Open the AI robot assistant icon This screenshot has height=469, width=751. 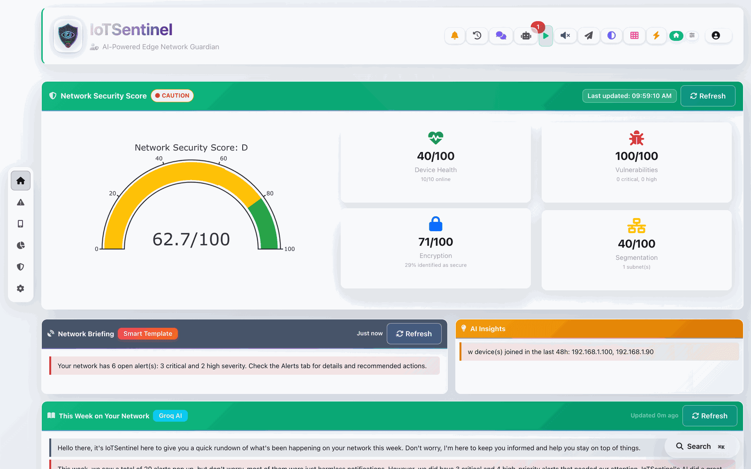pyautogui.click(x=526, y=36)
